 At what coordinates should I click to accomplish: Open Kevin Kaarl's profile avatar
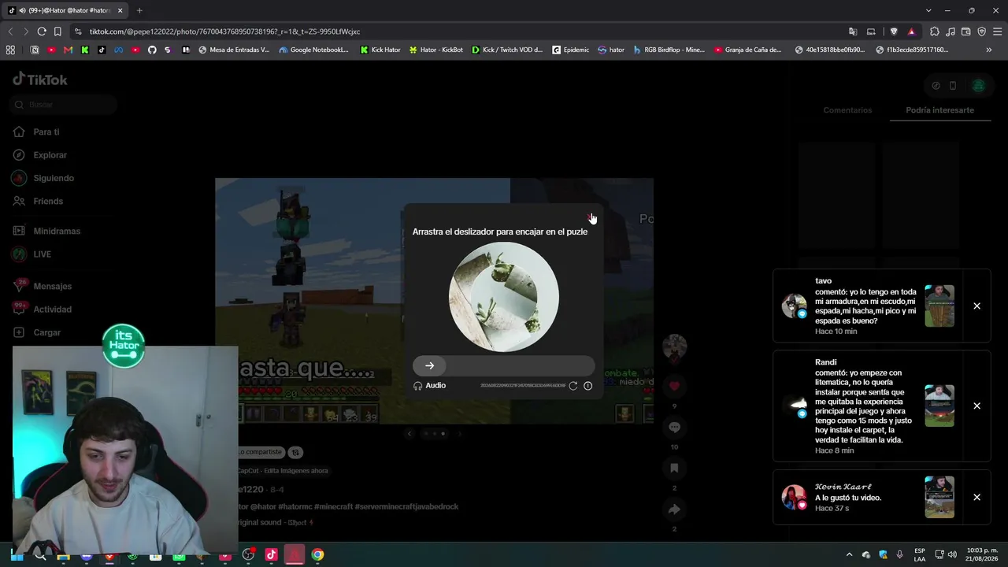pos(794,497)
